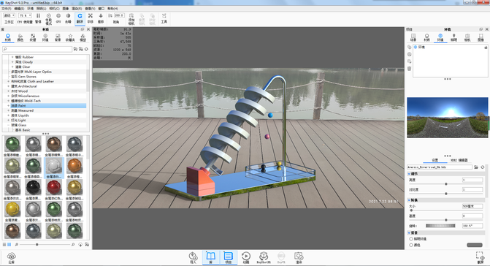490x266 pixels.
Task: Switch to project Camera (相机) tab
Action: [x=467, y=37]
